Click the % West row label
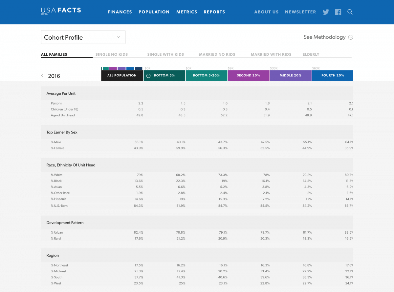394x292 pixels. pyautogui.click(x=56, y=283)
